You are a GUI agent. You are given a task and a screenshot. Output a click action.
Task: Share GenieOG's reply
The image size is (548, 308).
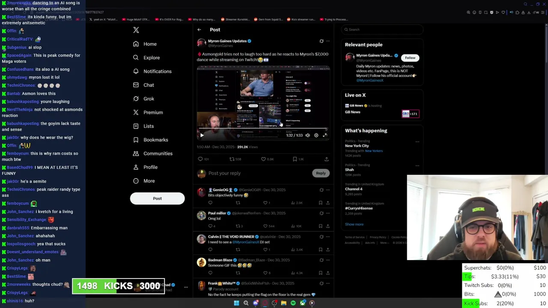click(328, 203)
